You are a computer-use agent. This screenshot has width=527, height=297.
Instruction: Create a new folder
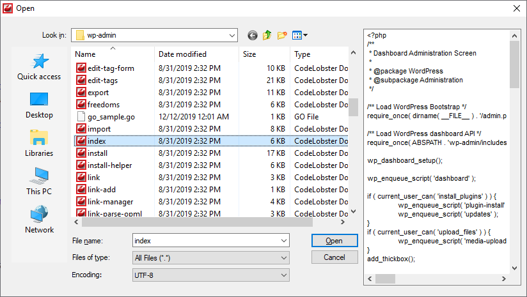282,35
